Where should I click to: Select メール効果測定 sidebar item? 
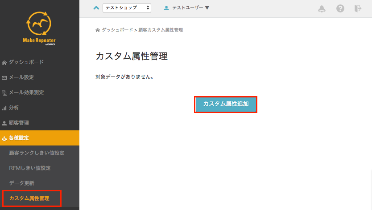pos(26,93)
